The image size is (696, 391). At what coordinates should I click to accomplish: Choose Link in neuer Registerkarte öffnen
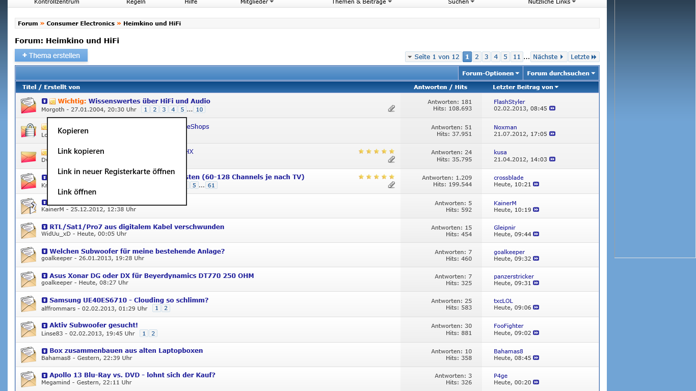(x=117, y=172)
